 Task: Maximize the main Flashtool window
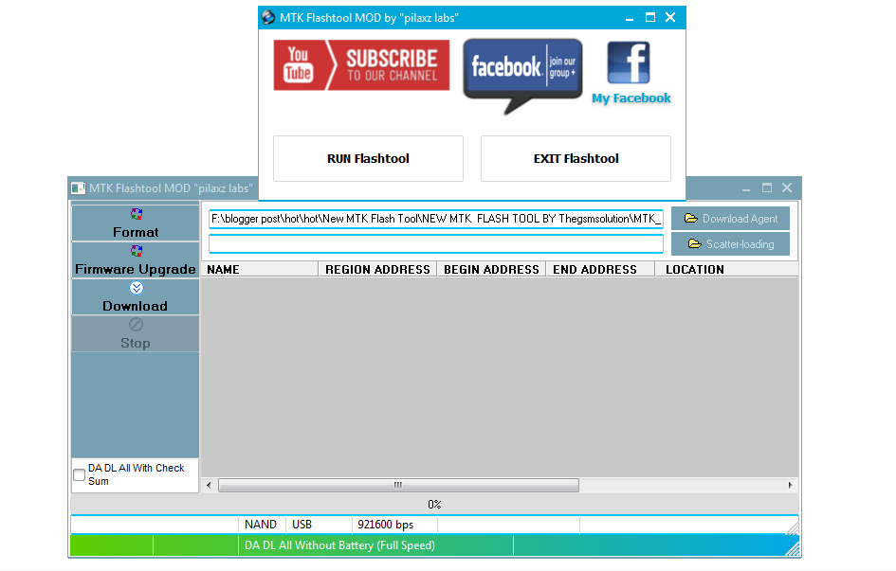click(x=767, y=187)
